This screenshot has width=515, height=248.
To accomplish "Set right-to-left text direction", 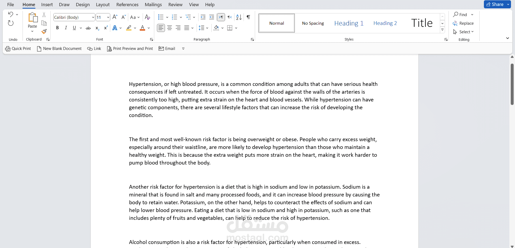I will tap(230, 17).
